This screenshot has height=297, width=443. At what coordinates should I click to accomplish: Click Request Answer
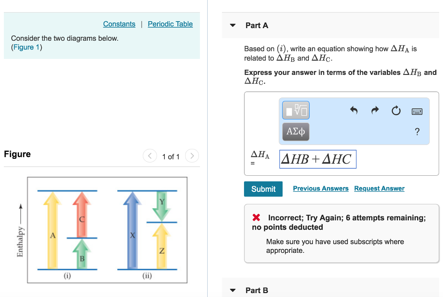click(x=379, y=188)
